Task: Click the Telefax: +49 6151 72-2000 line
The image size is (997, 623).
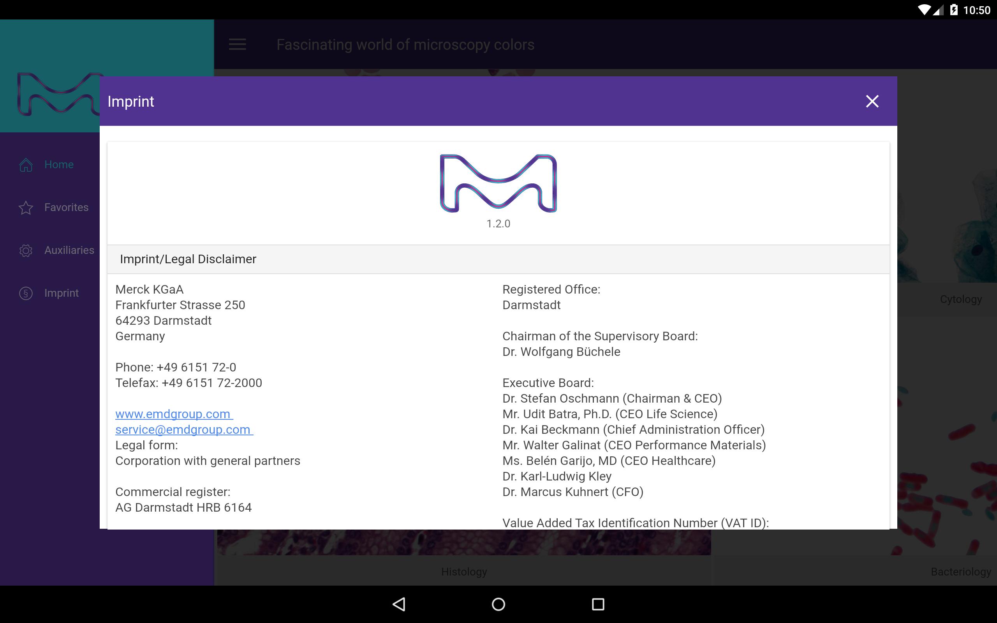Action: 188,383
